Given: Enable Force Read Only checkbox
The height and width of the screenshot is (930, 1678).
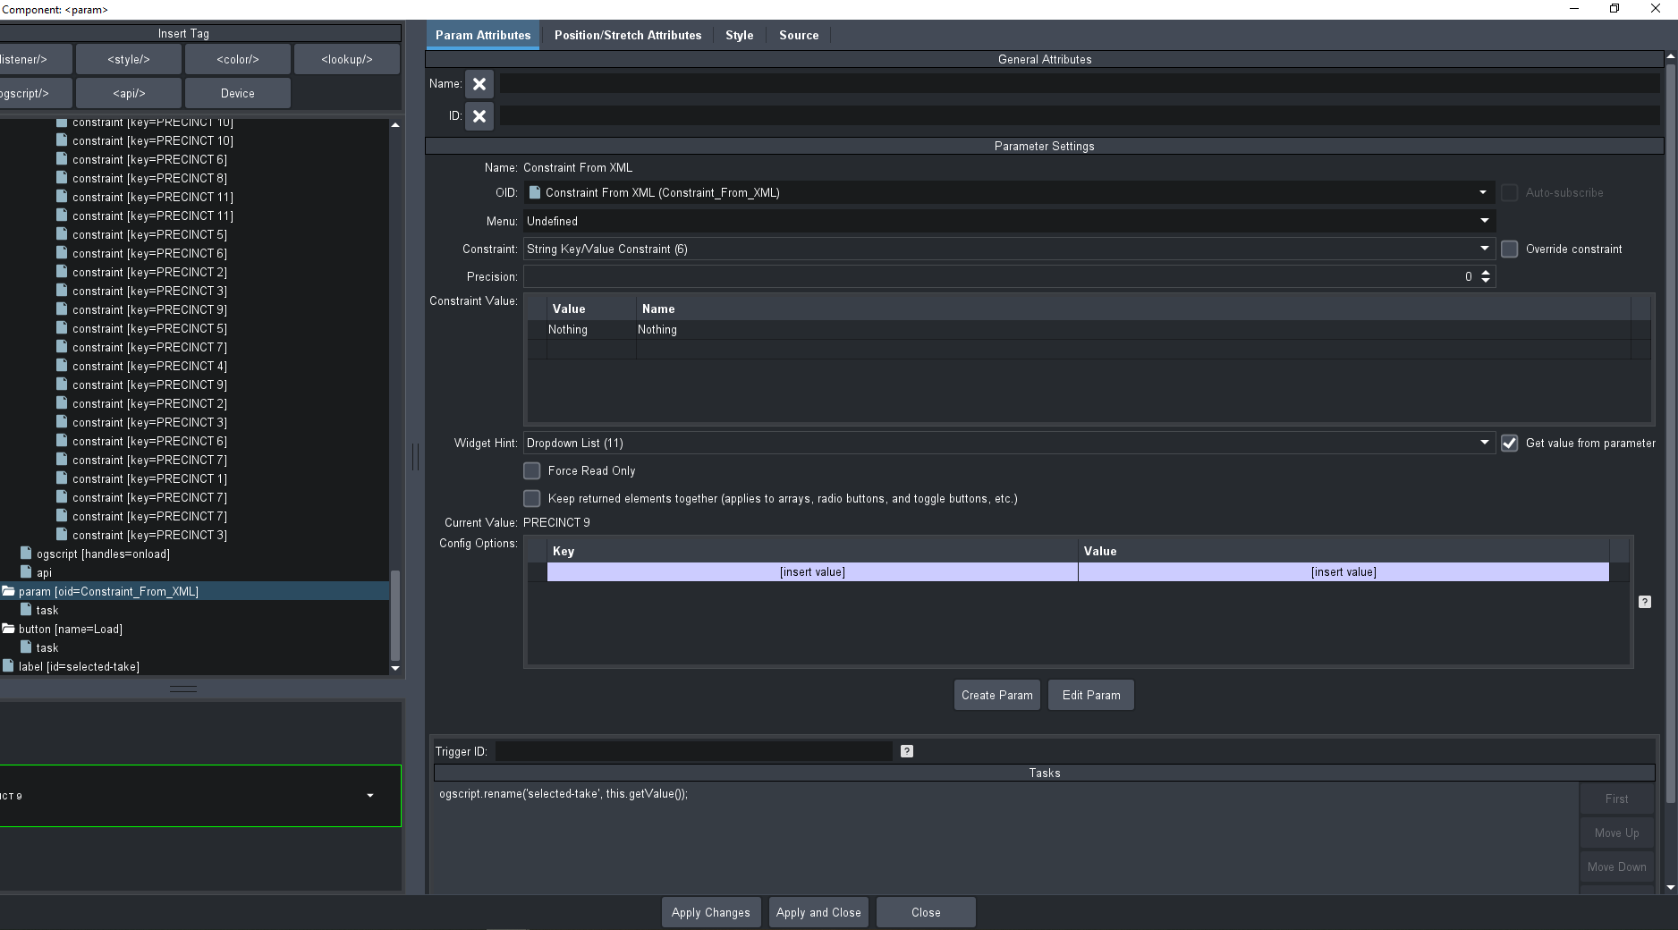Looking at the screenshot, I should click(x=532, y=471).
